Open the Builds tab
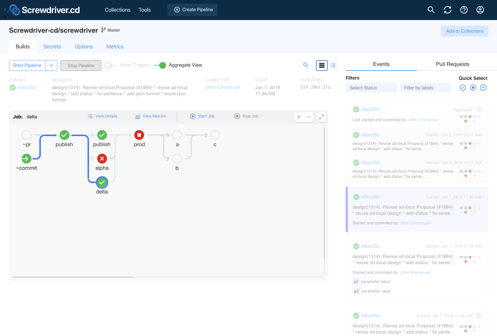 pos(23,47)
